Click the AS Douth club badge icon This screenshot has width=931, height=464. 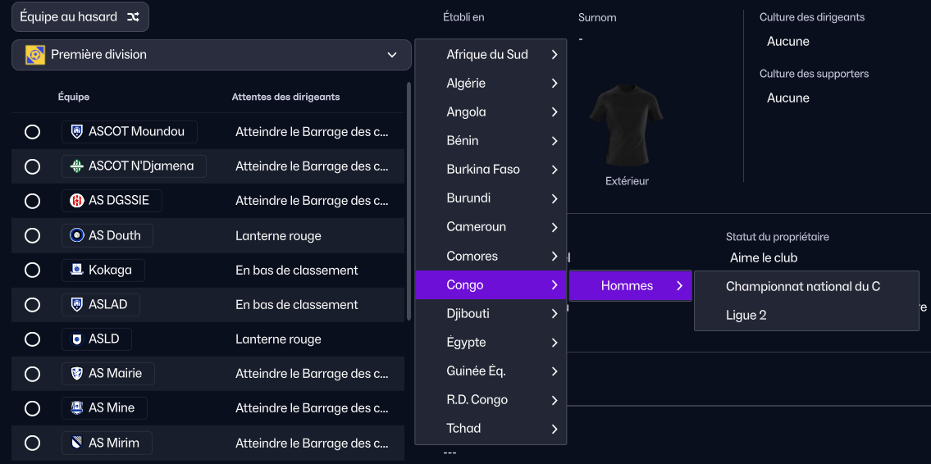click(77, 235)
